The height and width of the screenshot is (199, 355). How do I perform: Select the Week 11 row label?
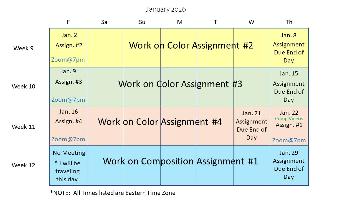click(23, 127)
